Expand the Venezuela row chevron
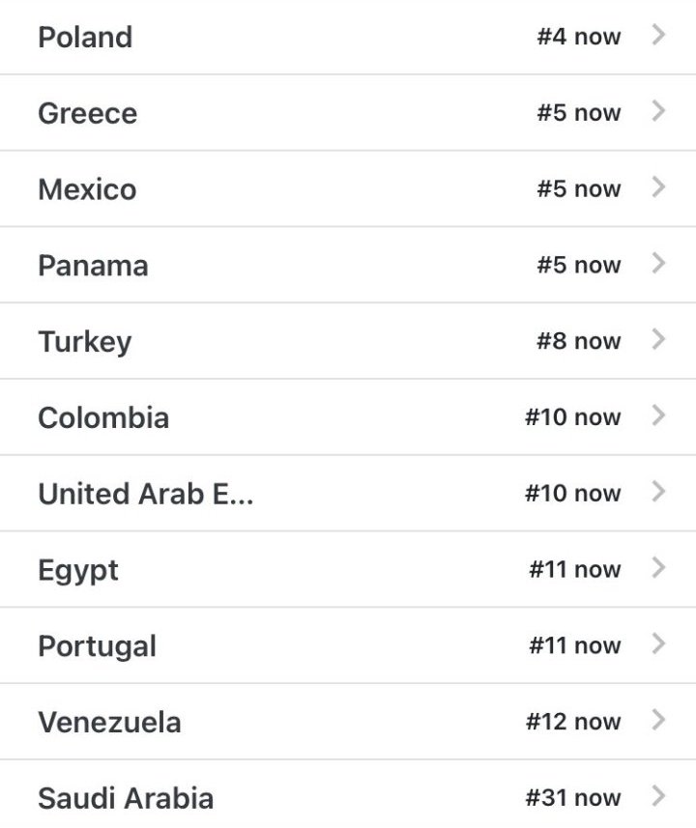Image resolution: width=696 pixels, height=828 pixels. 658,721
